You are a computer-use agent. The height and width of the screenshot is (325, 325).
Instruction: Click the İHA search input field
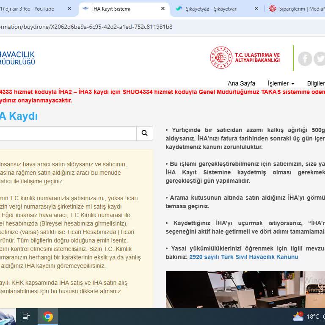pos(68,133)
